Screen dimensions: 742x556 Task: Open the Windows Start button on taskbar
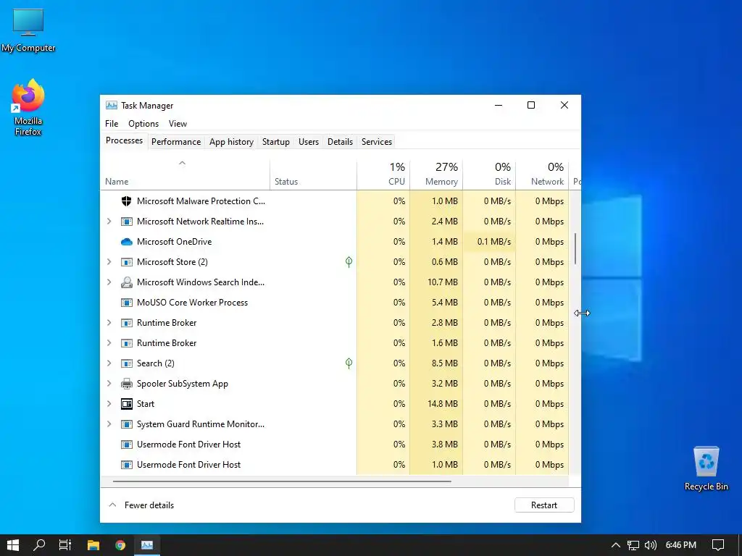(x=13, y=545)
